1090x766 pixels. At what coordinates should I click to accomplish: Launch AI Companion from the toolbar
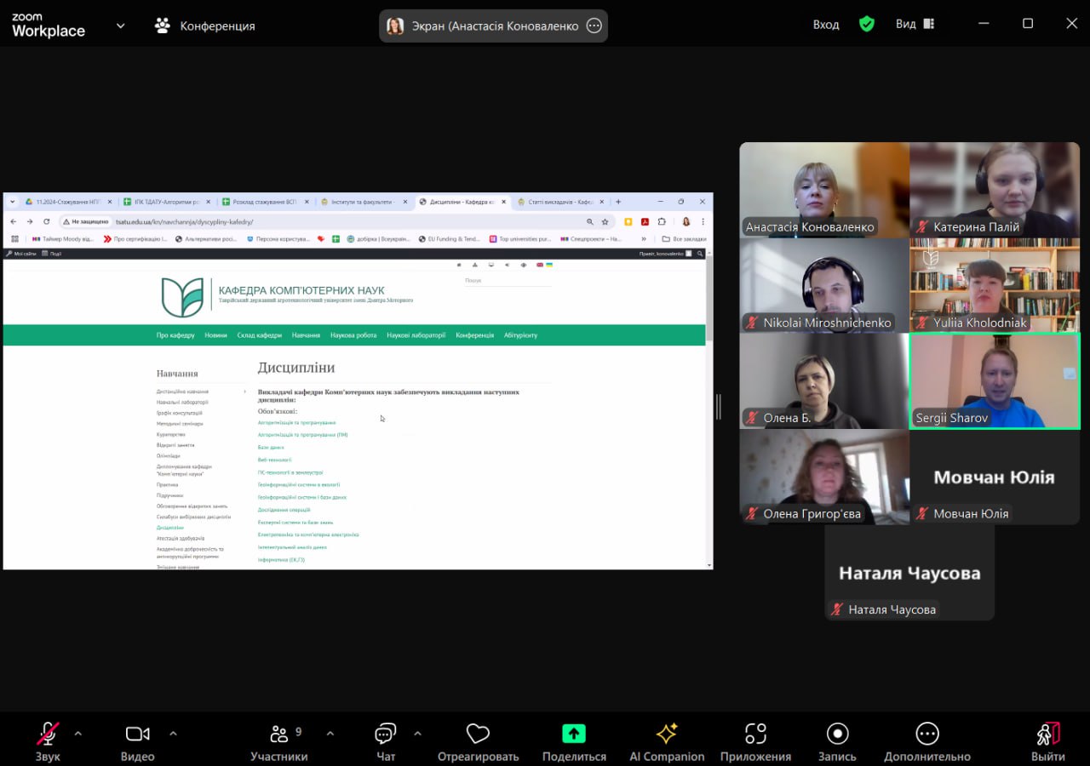(x=667, y=741)
